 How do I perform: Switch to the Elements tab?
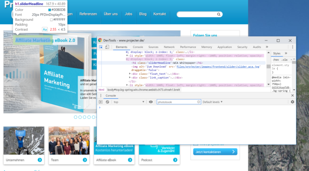pyautogui.click(x=121, y=47)
